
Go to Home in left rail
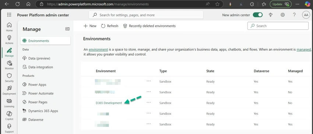[9, 27]
